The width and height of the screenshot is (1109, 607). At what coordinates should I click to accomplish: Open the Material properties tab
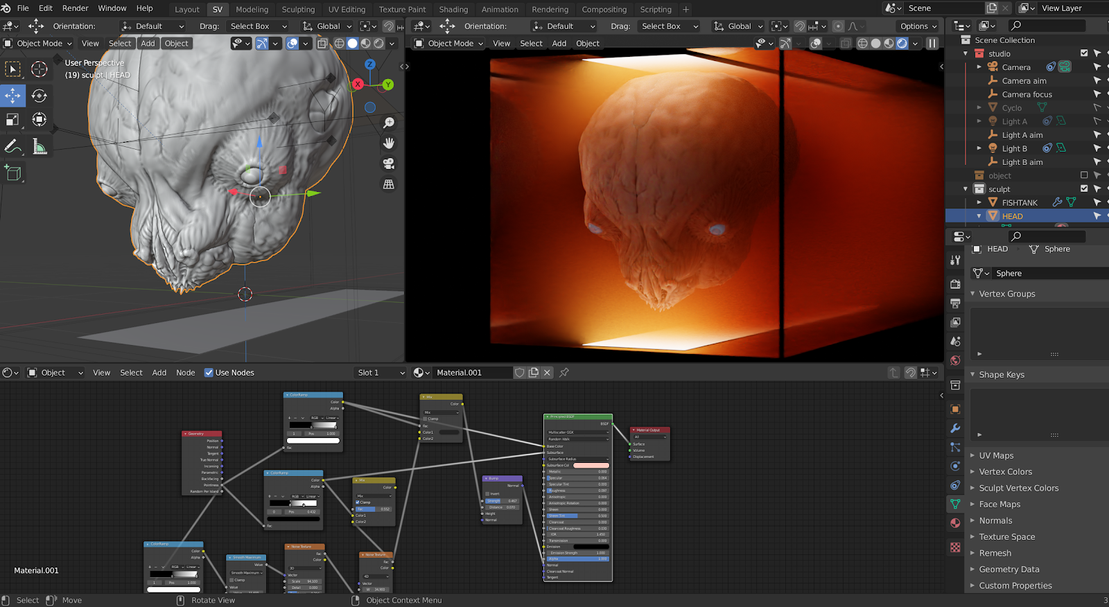point(955,522)
